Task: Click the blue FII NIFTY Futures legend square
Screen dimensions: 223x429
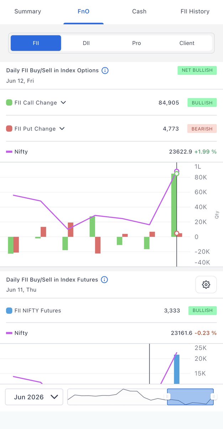Action: click(x=9, y=311)
